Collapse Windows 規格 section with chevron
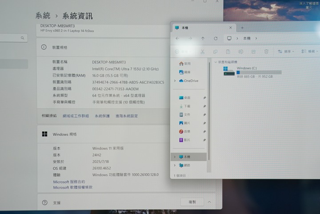 click(209, 202)
